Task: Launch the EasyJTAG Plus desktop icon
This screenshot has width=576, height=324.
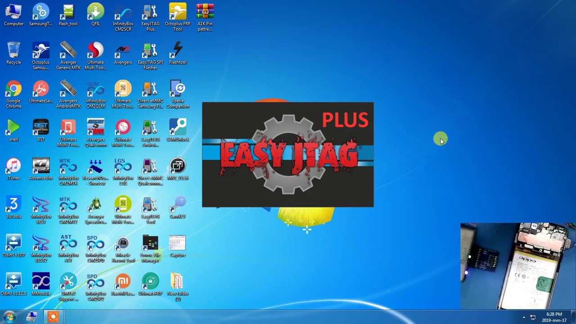Action: tap(150, 18)
